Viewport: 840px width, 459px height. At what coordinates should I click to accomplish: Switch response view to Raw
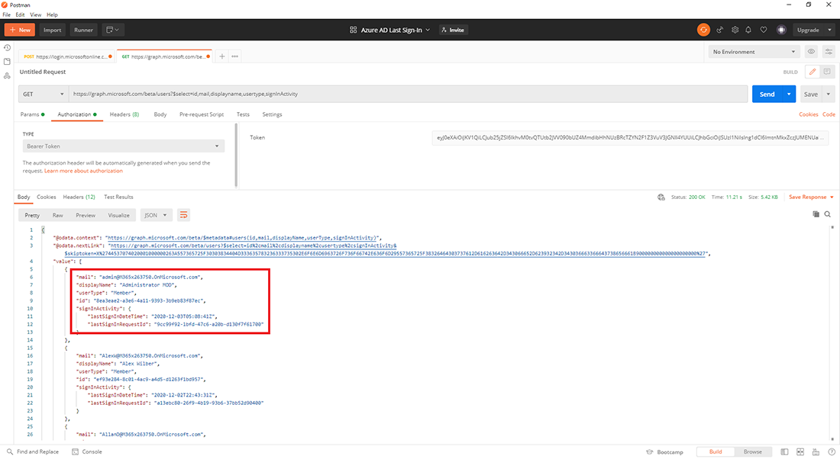(x=58, y=215)
